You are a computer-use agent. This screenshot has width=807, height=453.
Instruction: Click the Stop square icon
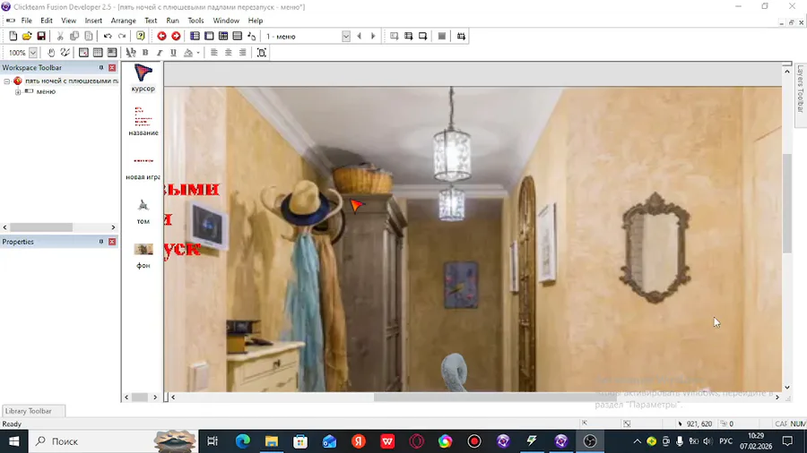pyautogui.click(x=441, y=36)
